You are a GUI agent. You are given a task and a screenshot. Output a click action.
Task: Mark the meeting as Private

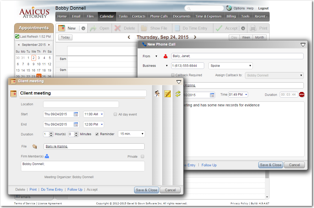[x=142, y=156]
